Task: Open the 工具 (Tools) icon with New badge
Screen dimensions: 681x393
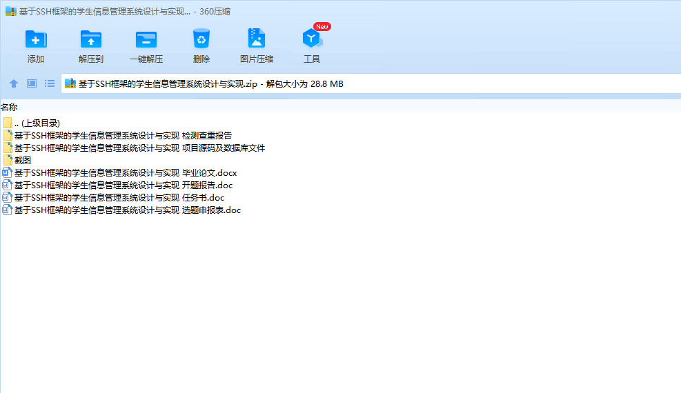Action: click(312, 38)
